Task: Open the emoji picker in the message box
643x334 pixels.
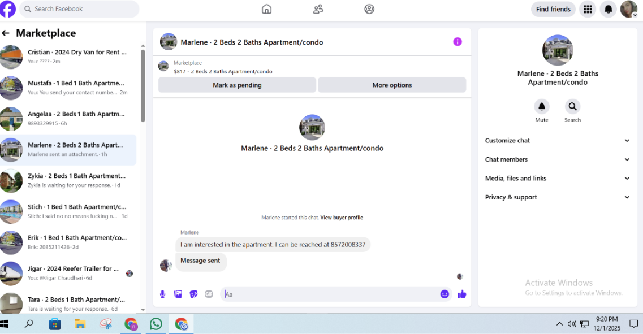Action: tap(445, 294)
